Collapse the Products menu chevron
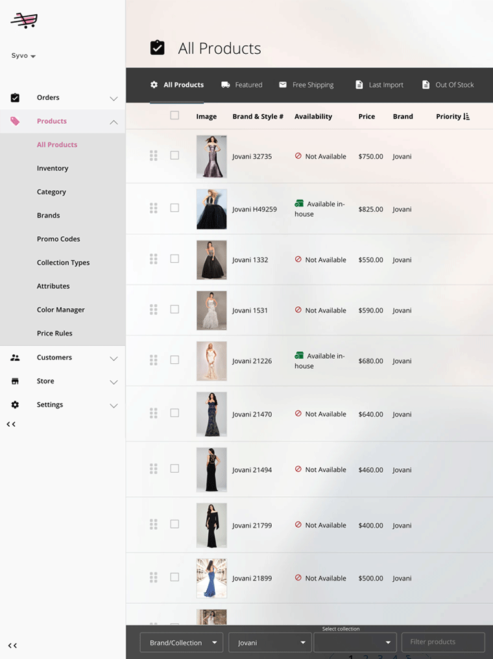This screenshot has width=493, height=659. click(114, 122)
